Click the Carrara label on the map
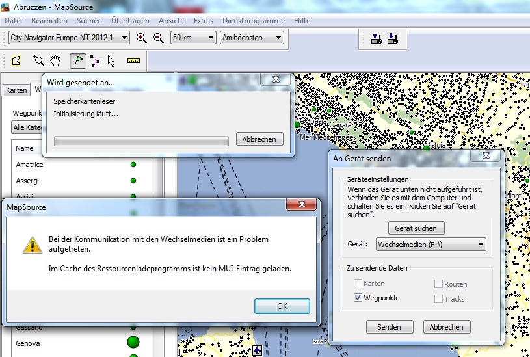This screenshot has width=530, height=357. [340, 125]
